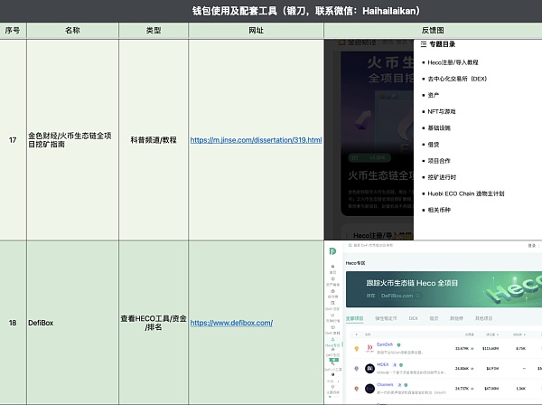The height and width of the screenshot is (405, 542).
Task: Switch to the DEX tab
Action: tap(413, 318)
